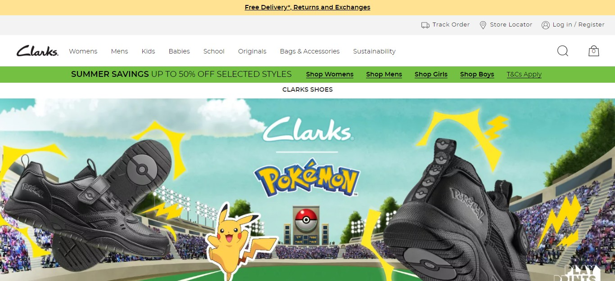Open the search magnifier icon
Viewport: 615px width, 281px height.
tap(563, 51)
